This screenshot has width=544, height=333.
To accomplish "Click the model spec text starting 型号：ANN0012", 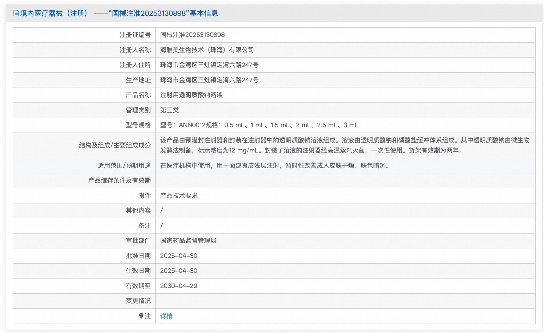I will [x=259, y=125].
